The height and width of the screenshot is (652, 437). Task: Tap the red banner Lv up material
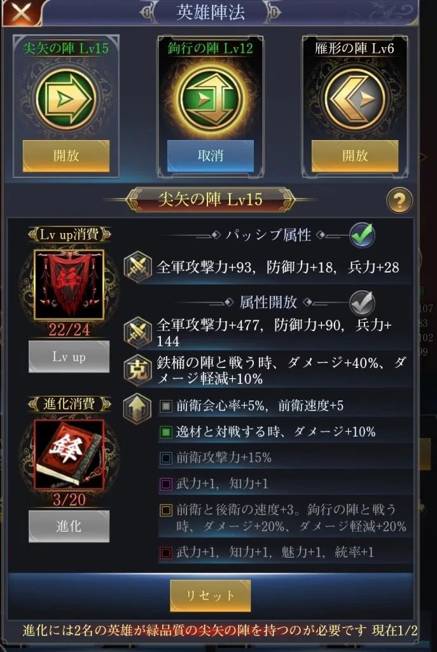69,285
